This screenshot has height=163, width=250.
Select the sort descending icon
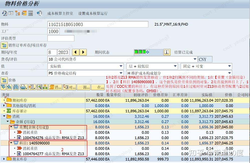tap(3, 87)
